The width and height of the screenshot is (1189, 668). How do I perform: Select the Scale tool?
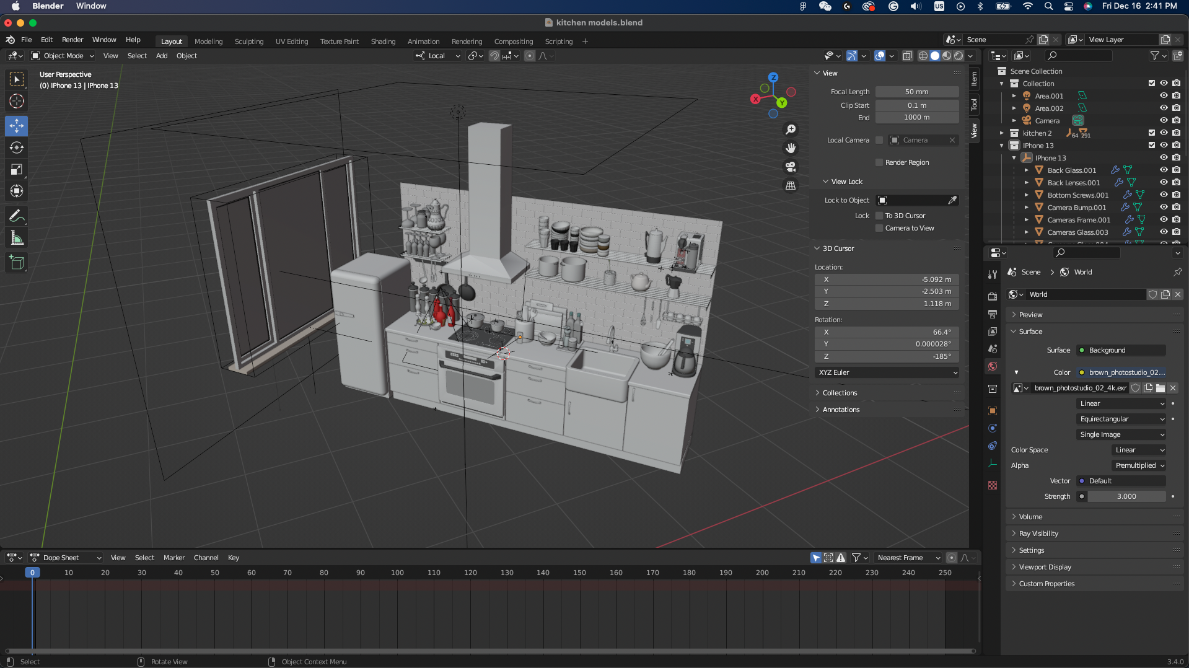coord(17,169)
